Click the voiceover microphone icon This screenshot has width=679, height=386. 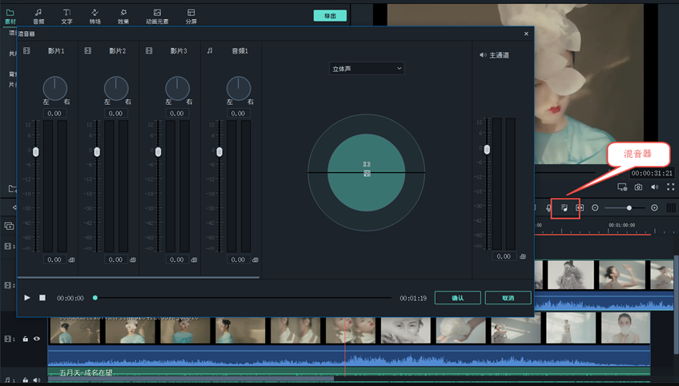549,207
